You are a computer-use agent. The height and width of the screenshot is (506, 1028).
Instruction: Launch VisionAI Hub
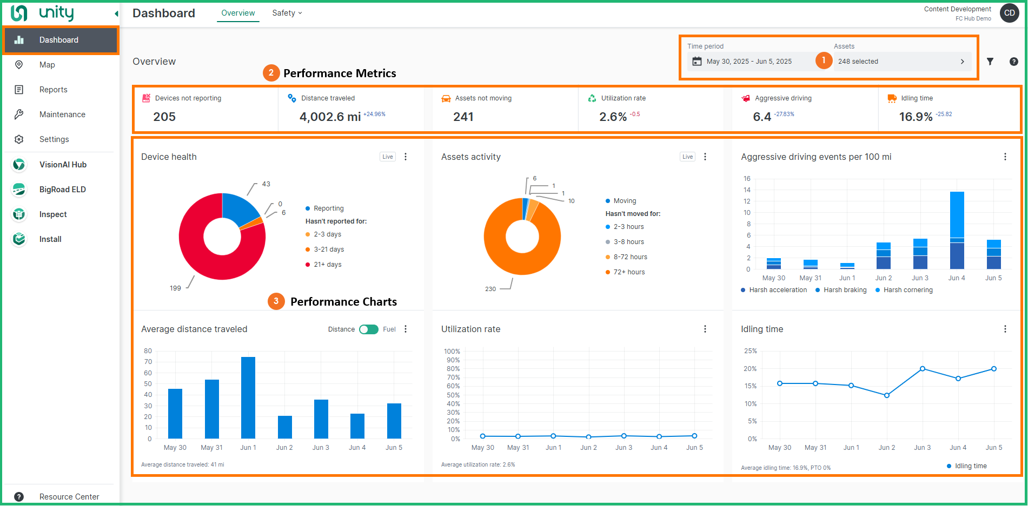(63, 164)
